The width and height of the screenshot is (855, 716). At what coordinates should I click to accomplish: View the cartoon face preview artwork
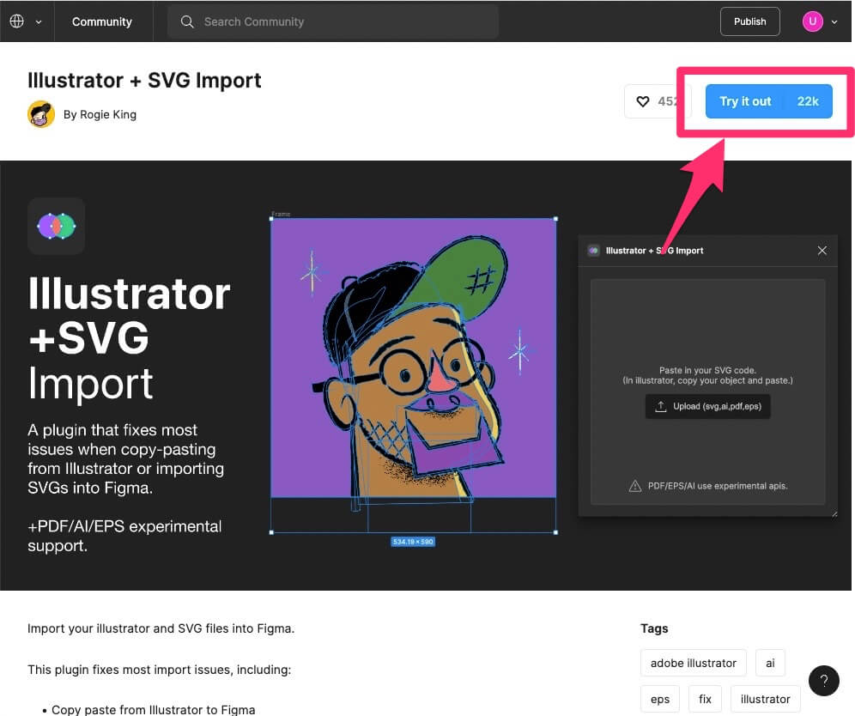413,358
